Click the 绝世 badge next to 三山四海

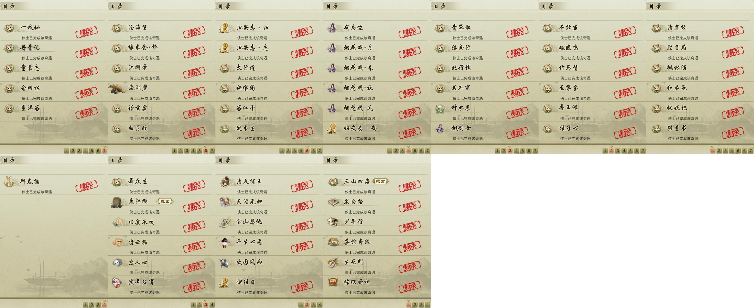coord(380,181)
